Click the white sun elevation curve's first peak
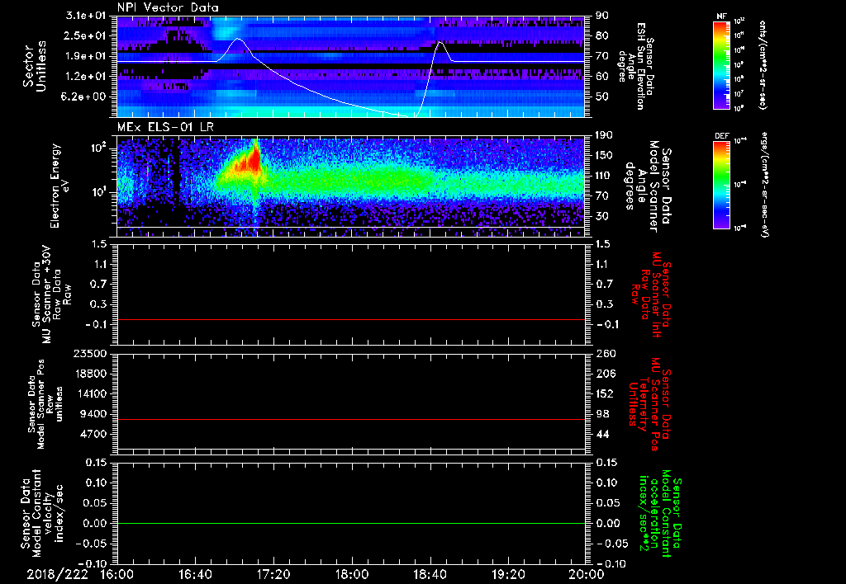Viewport: 846px width, 584px height. 237,39
